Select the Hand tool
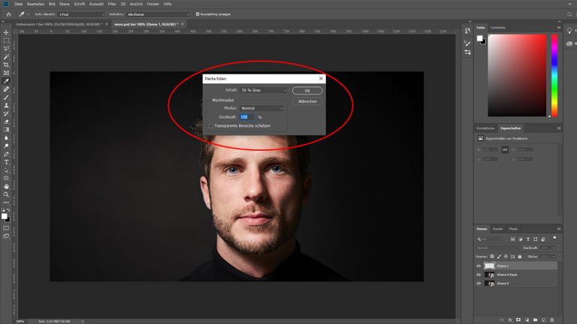Image resolution: width=577 pixels, height=324 pixels. [x=7, y=186]
